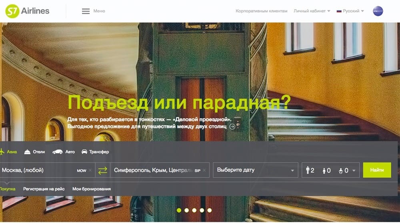Viewport: 400px width, 223px height.
Task: Open the circled arrow next to the offer text
Action: [232, 126]
